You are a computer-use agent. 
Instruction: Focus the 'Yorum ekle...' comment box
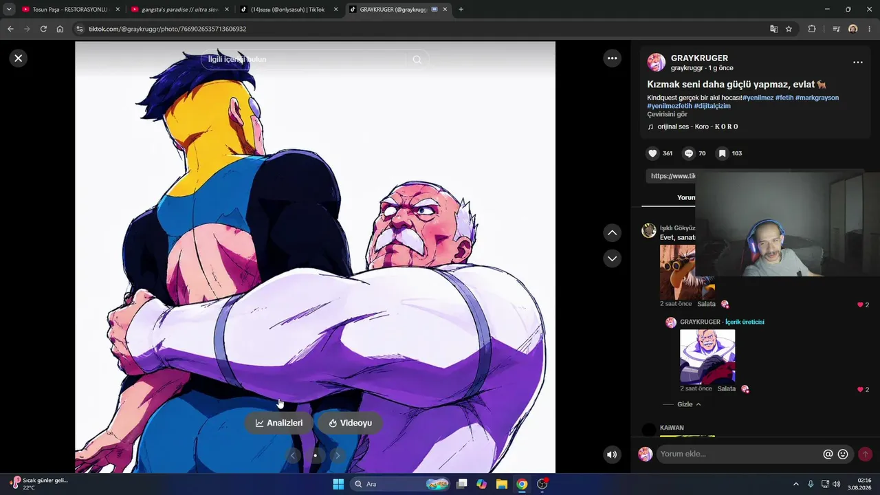coord(739,454)
